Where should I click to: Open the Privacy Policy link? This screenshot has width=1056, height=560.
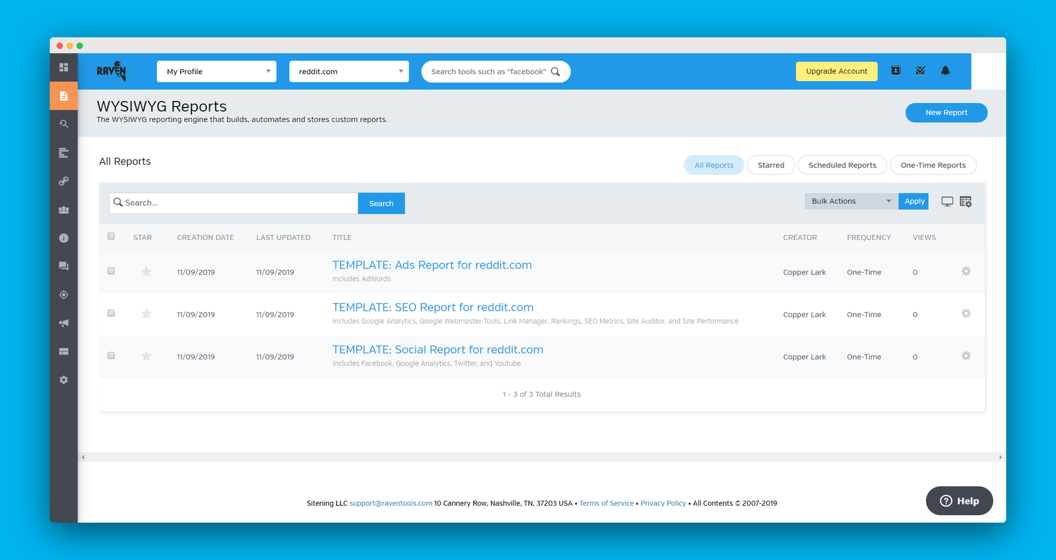click(x=663, y=503)
